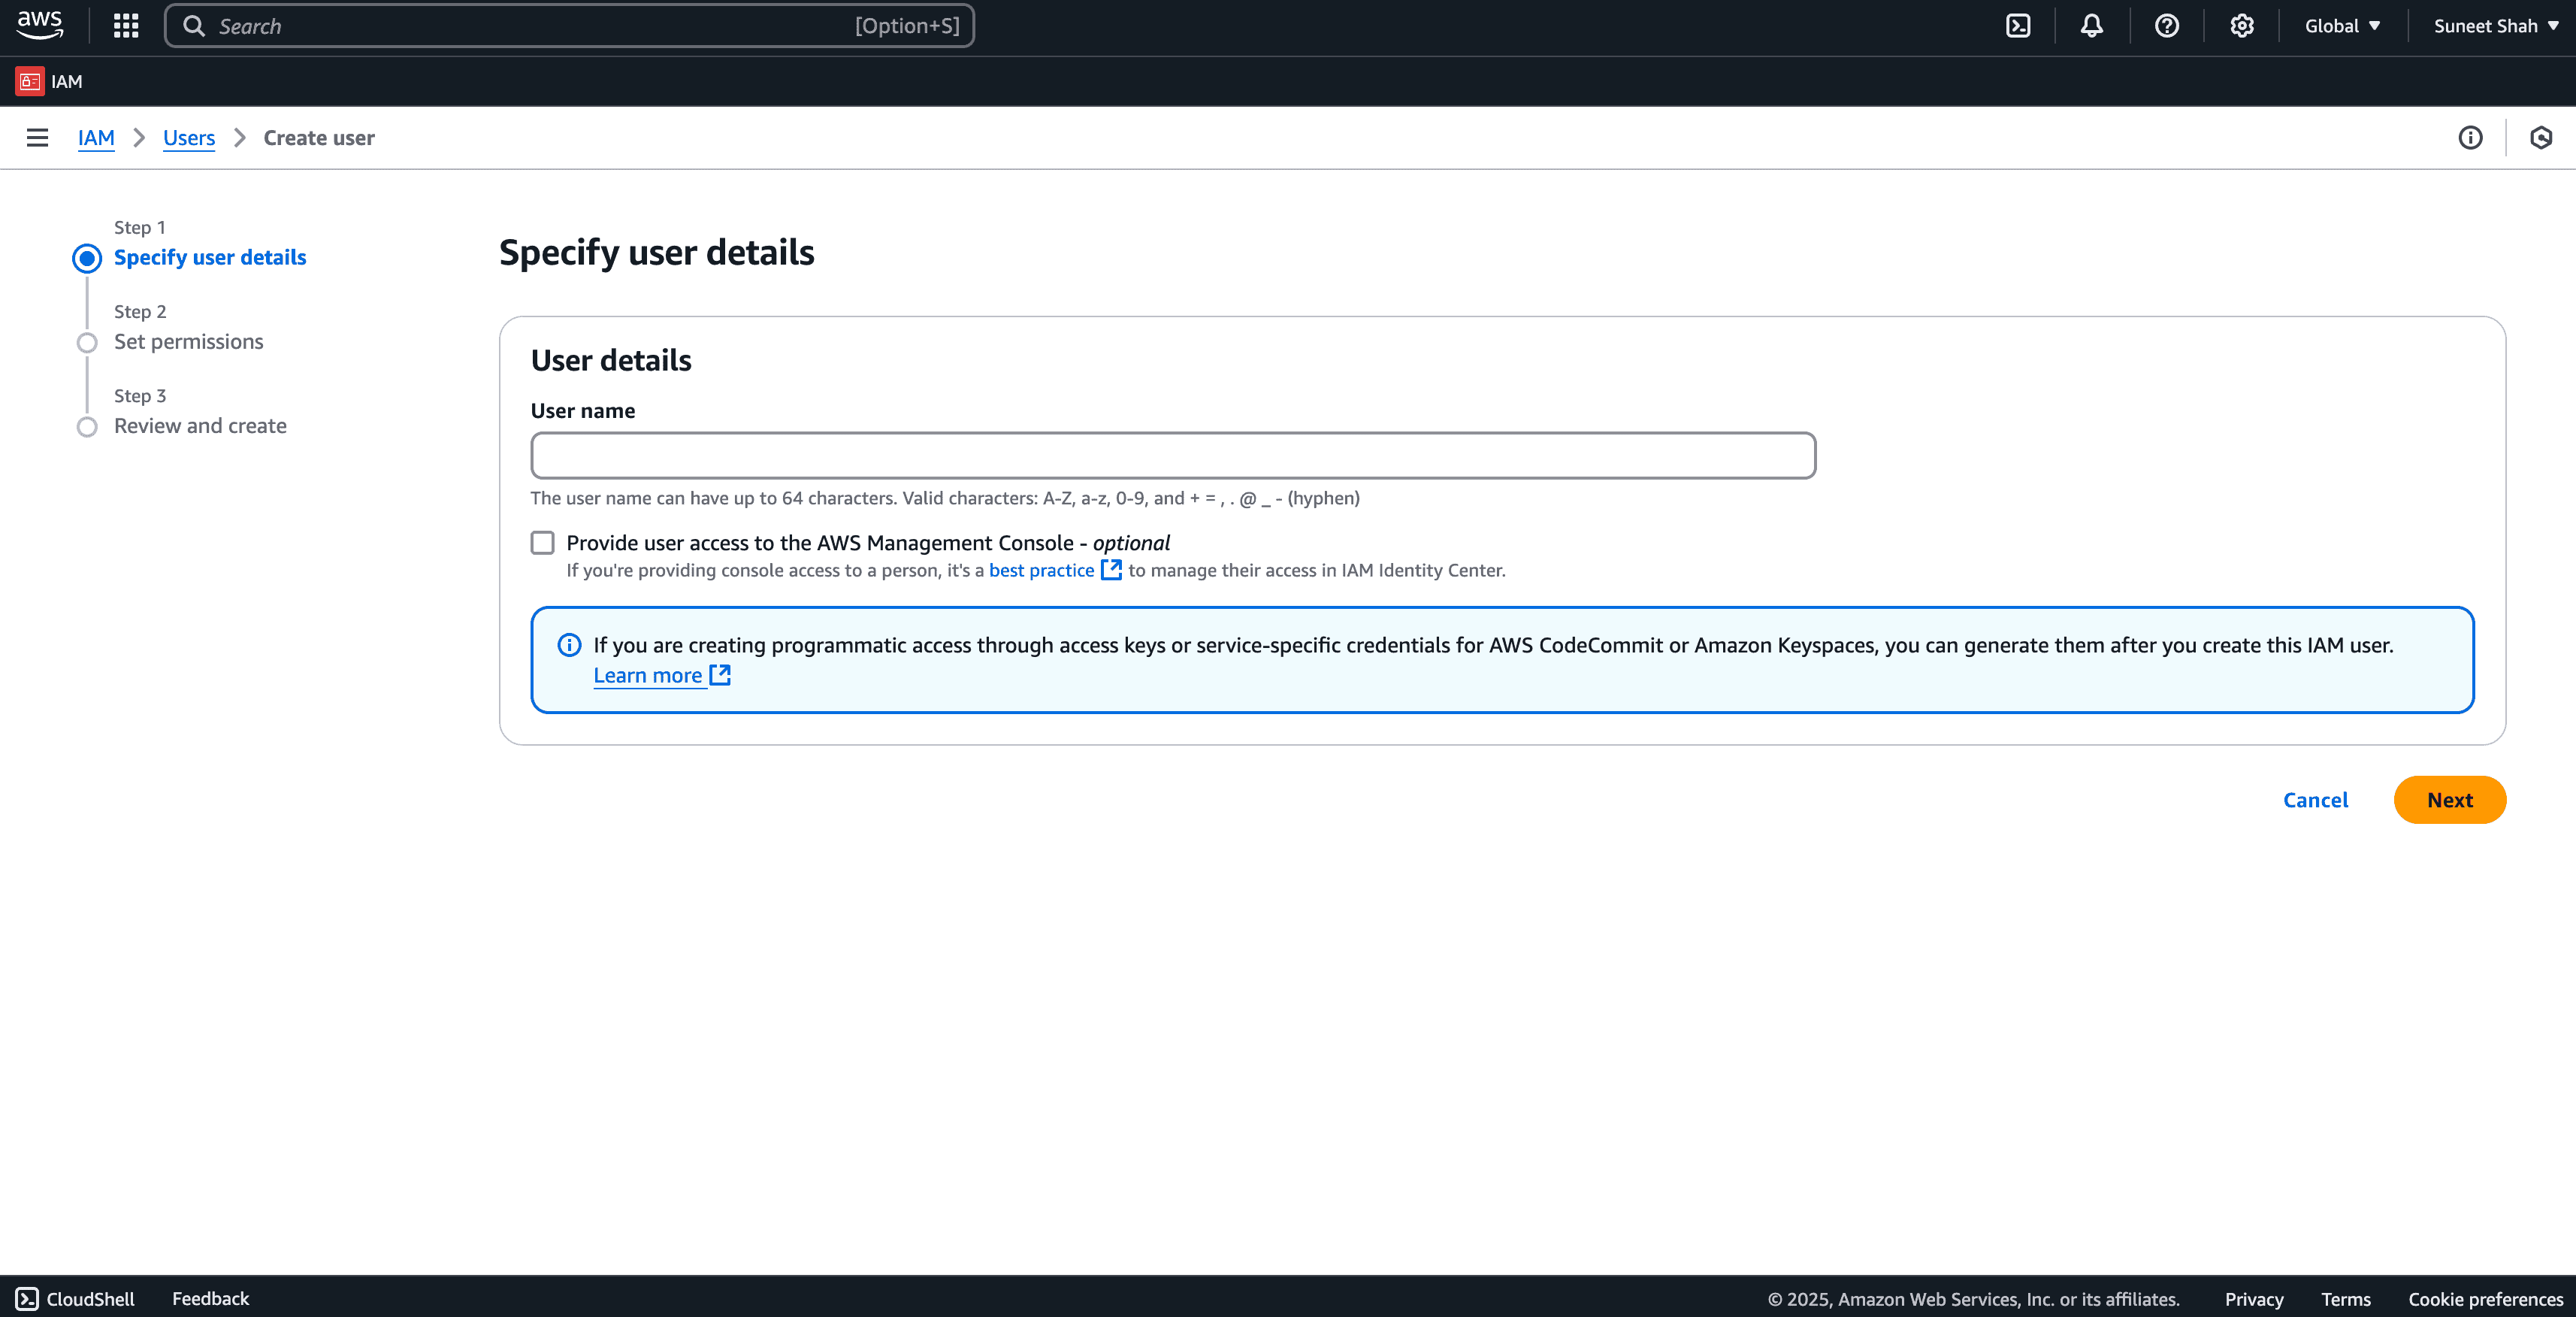Go to IAM in the breadcrumb
The width and height of the screenshot is (2576, 1317).
96,138
